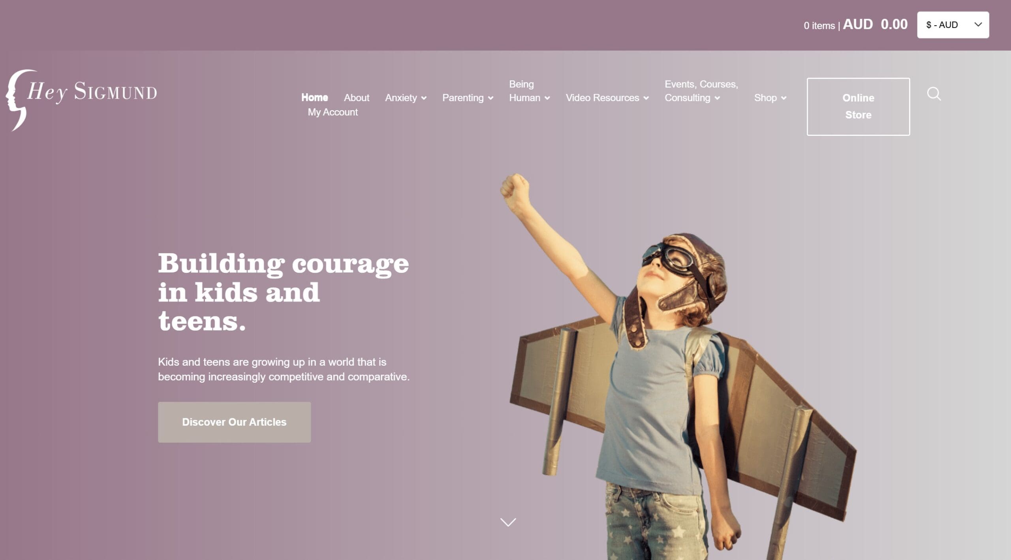Open the About page

click(x=357, y=98)
